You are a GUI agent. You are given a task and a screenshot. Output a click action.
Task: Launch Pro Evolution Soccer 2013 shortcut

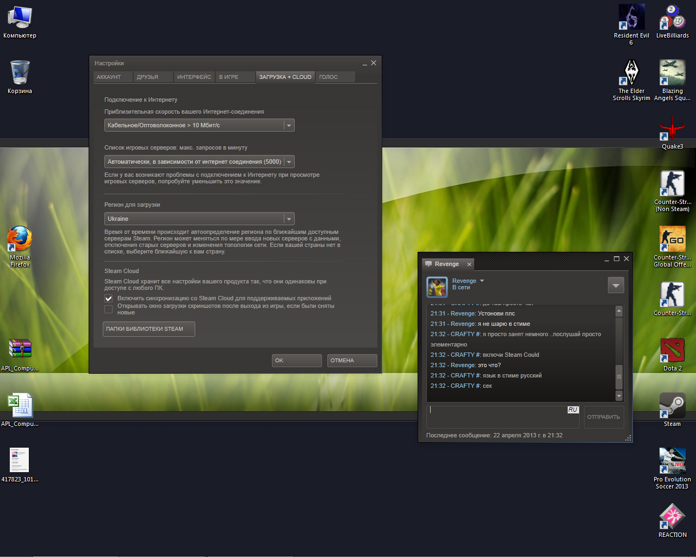click(673, 468)
